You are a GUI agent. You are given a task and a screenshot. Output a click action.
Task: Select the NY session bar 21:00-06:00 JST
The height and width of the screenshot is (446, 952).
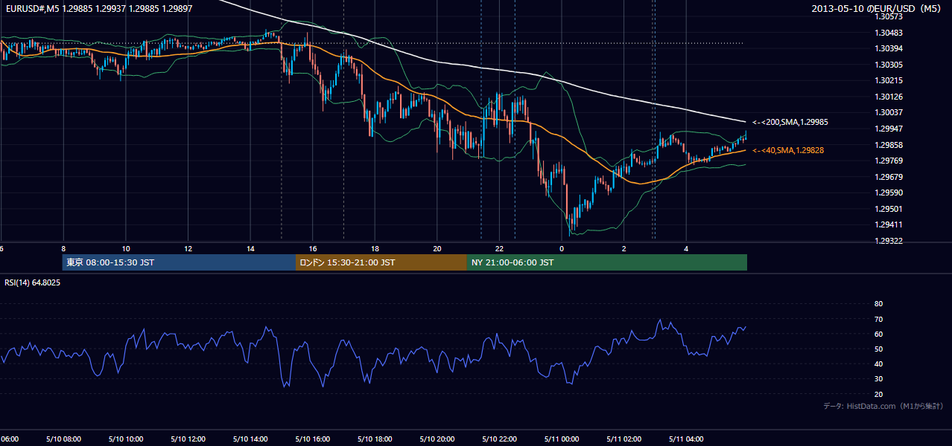point(606,262)
